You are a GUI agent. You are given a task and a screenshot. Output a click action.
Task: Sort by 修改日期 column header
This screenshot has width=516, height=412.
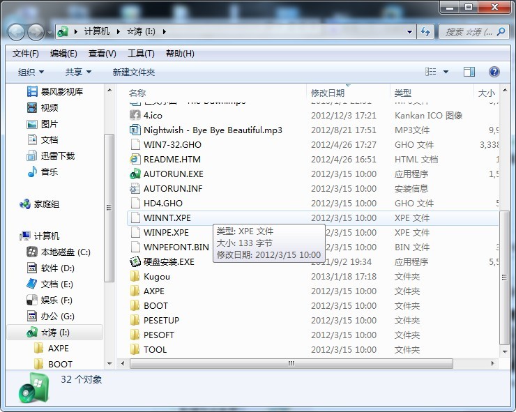(328, 93)
